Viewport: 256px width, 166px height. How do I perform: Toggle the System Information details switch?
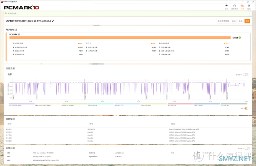[x=247, y=148]
